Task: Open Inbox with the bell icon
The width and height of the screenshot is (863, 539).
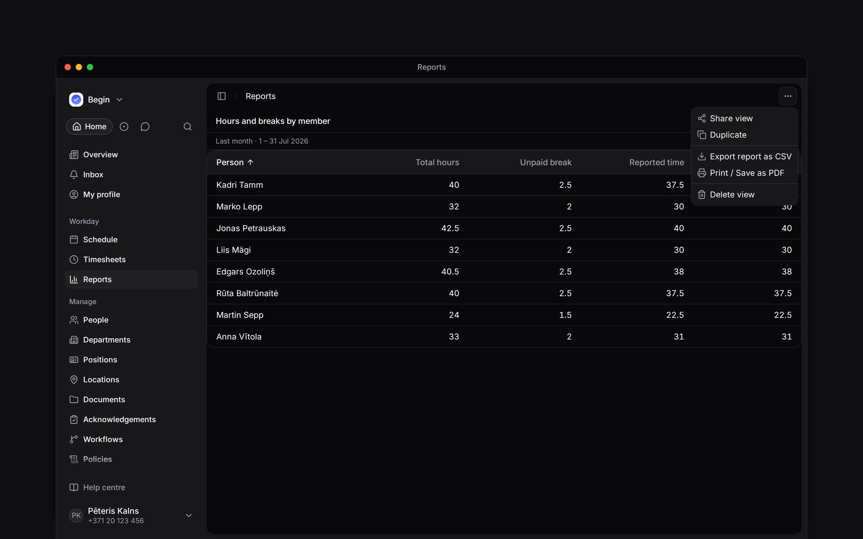Action: 131,175
